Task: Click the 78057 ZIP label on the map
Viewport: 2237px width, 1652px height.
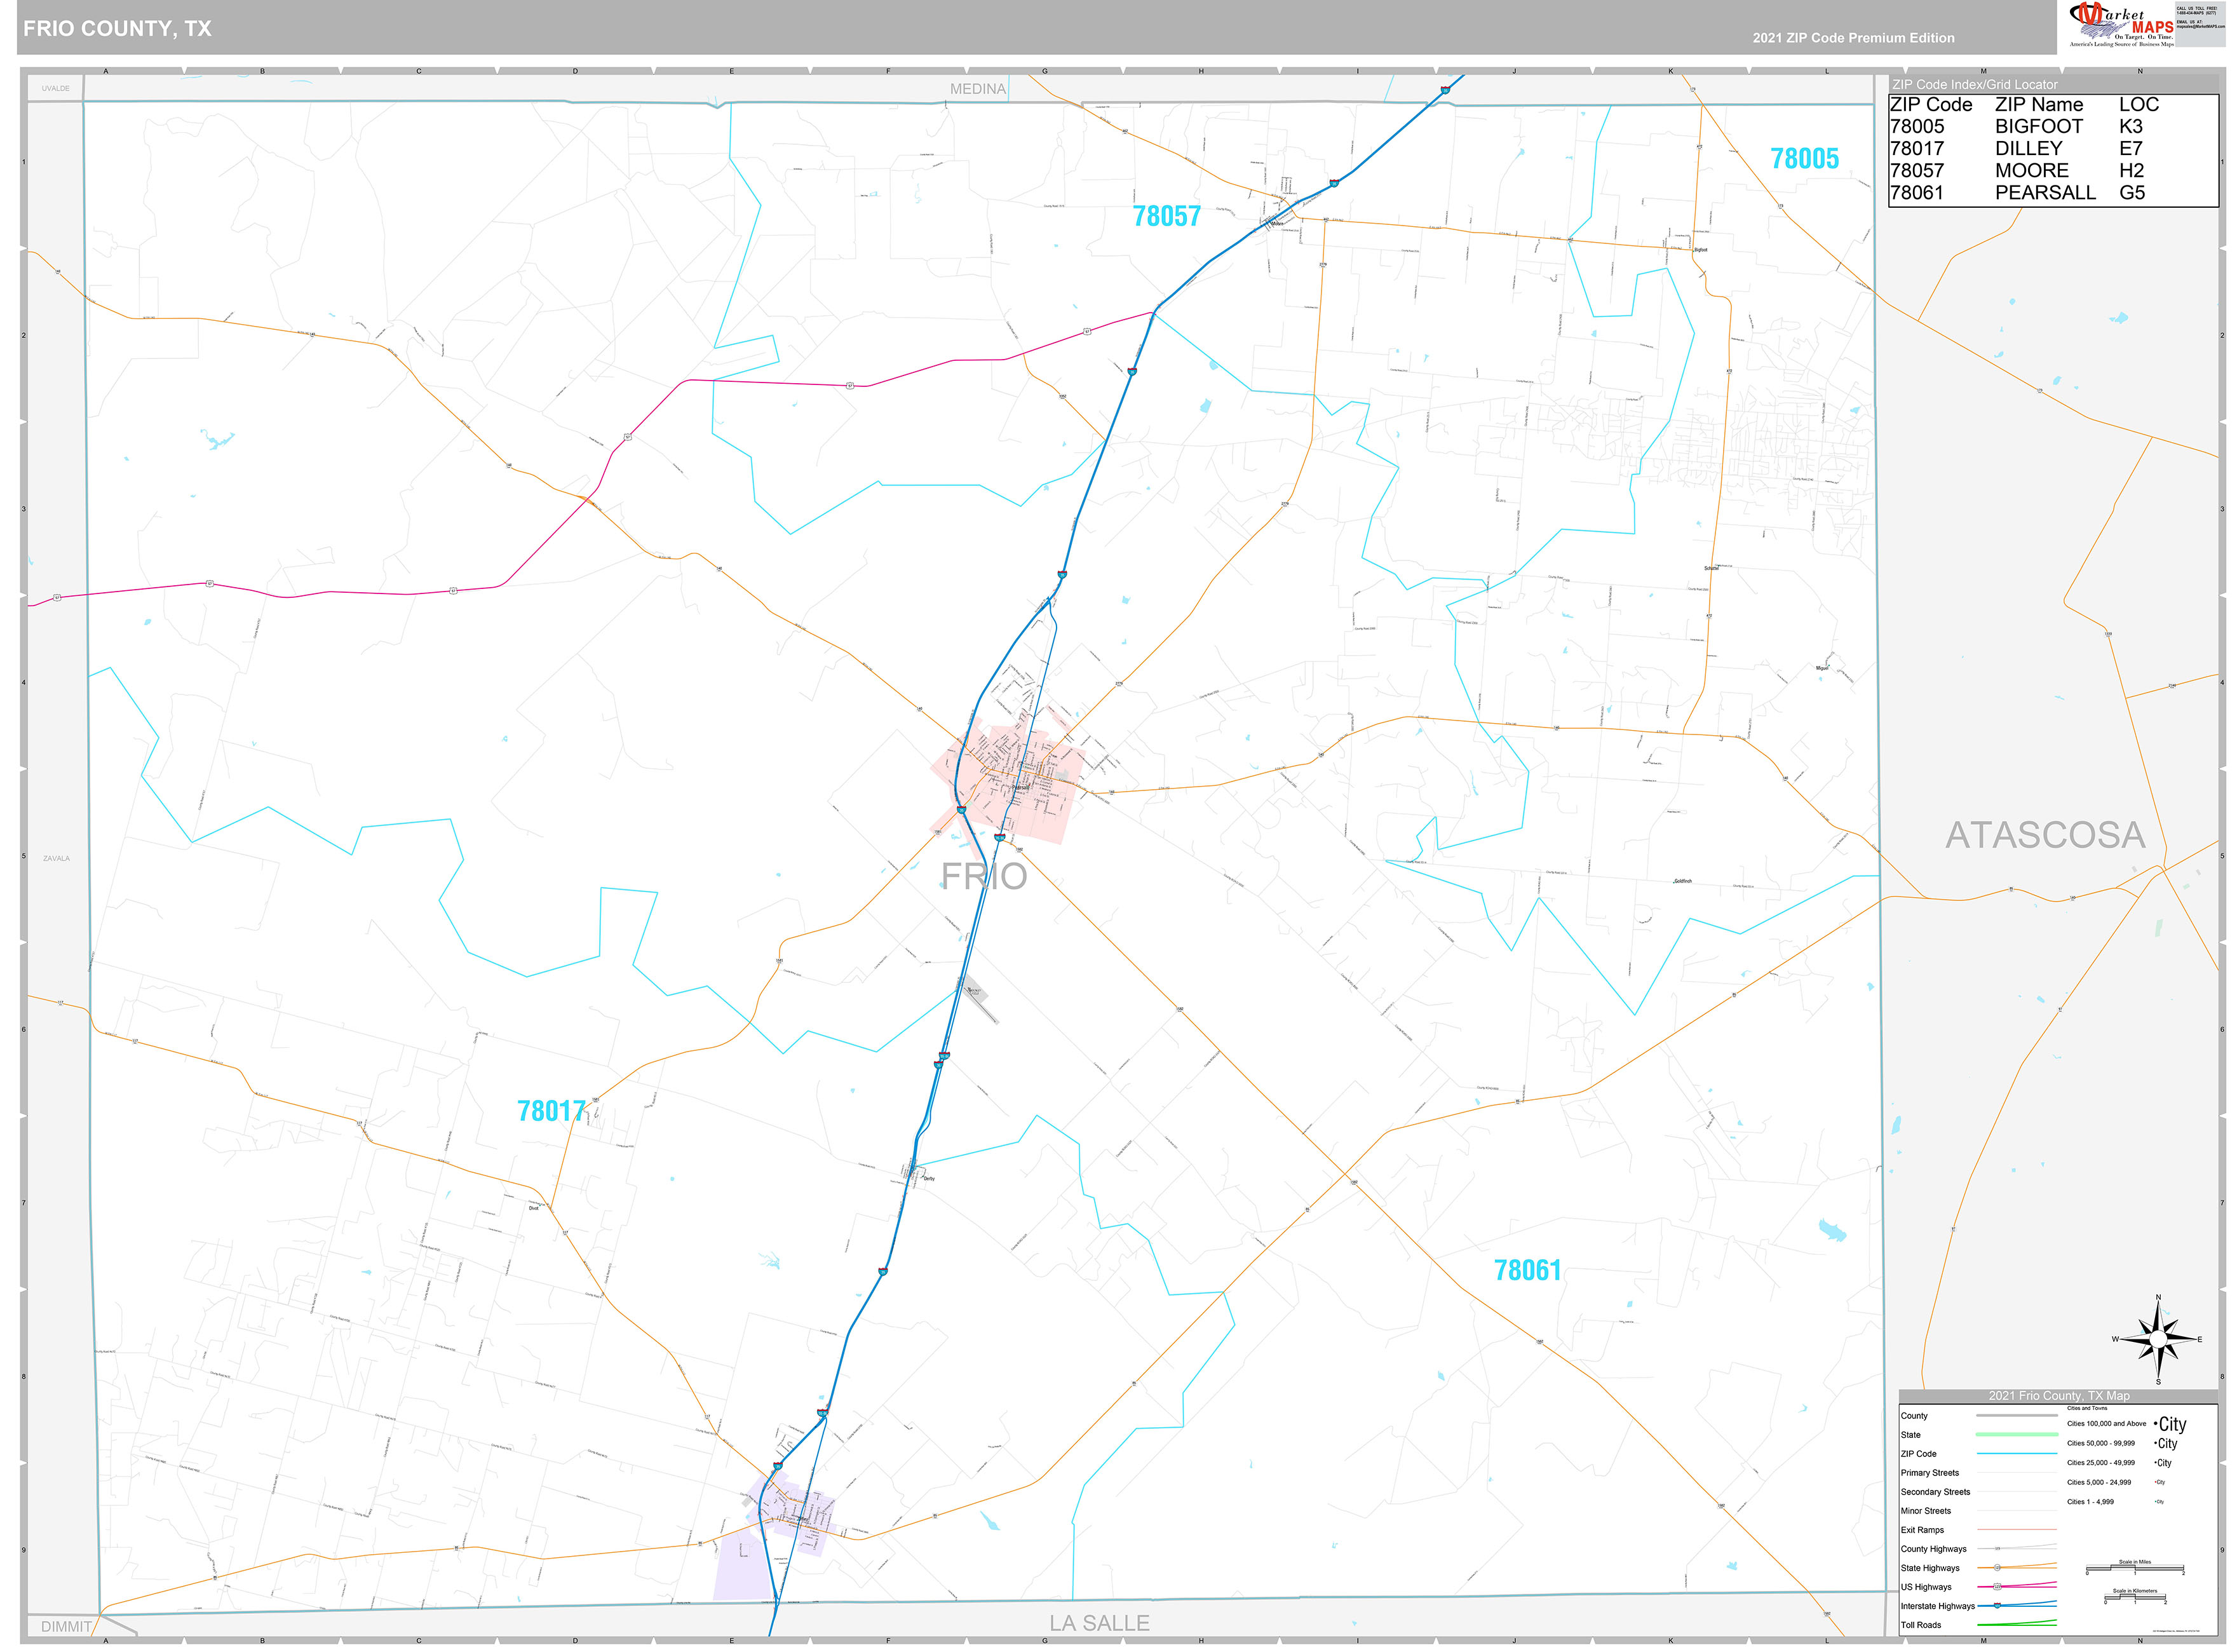Action: (1166, 215)
